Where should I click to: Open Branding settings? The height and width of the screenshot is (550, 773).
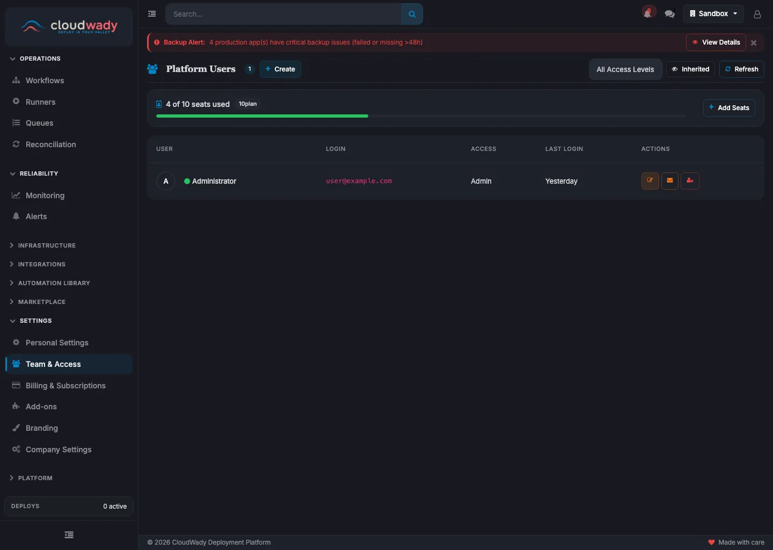(x=69, y=428)
